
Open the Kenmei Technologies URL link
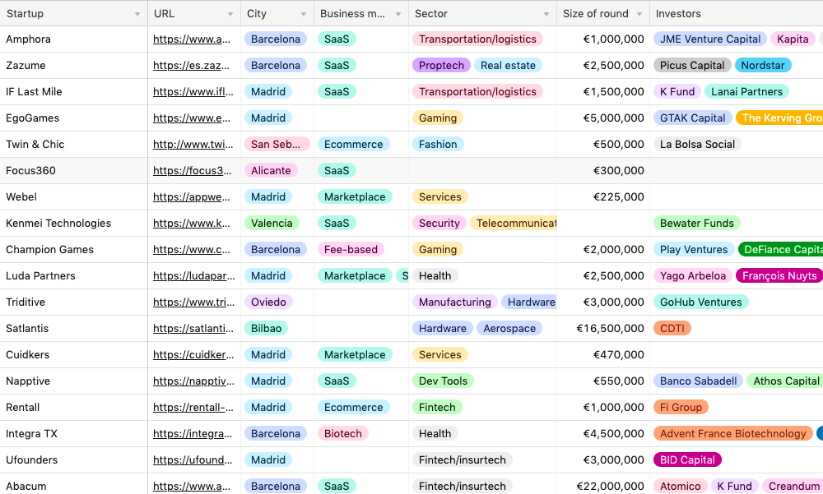pyautogui.click(x=192, y=223)
